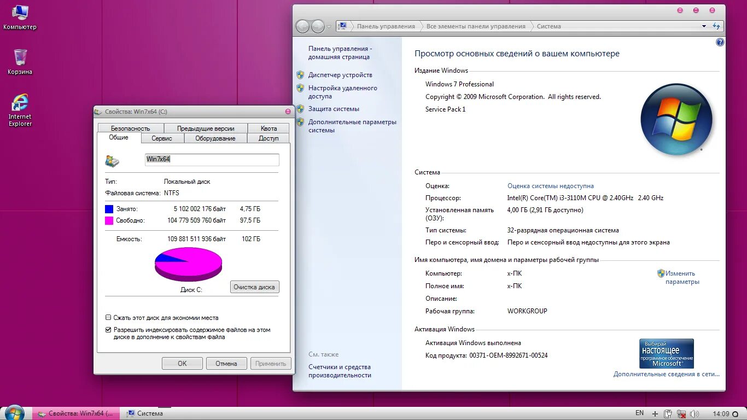Open 'Дополнительные сведения в сети' link
747x420 pixels.
click(667, 374)
